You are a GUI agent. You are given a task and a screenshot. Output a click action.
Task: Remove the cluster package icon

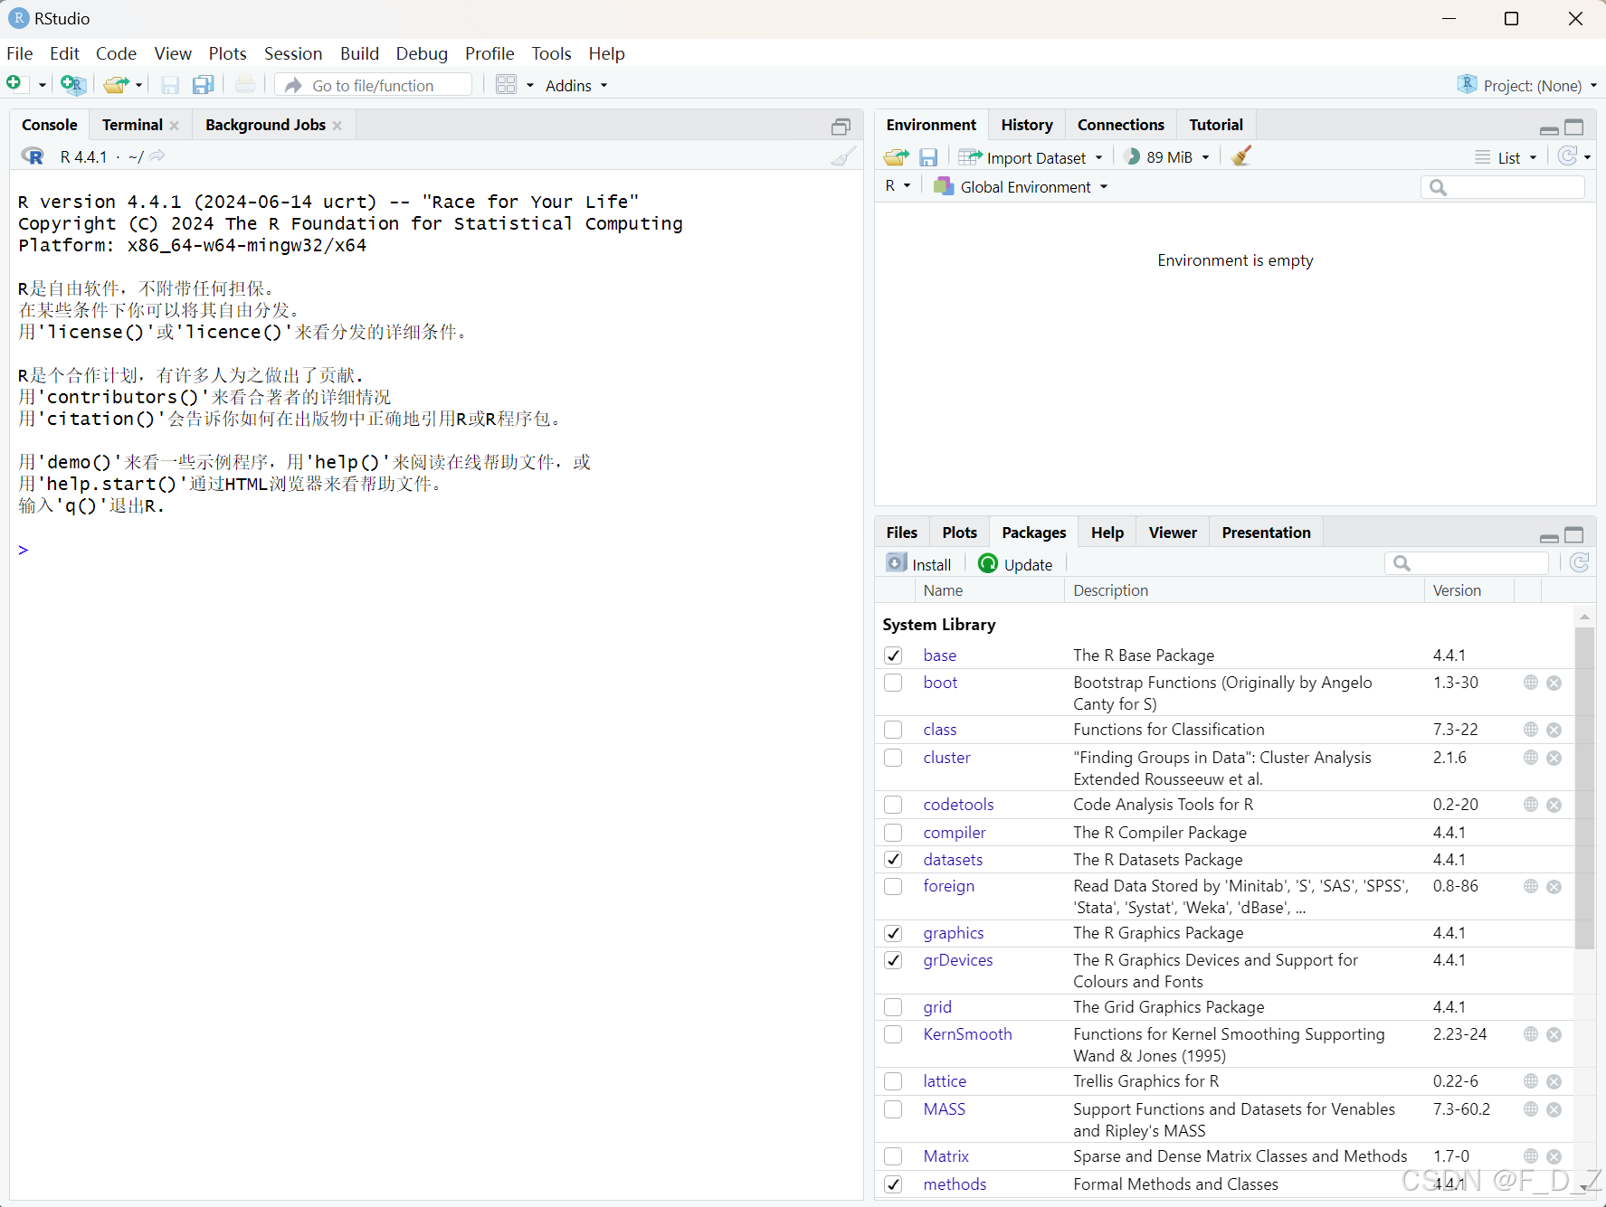1554,758
